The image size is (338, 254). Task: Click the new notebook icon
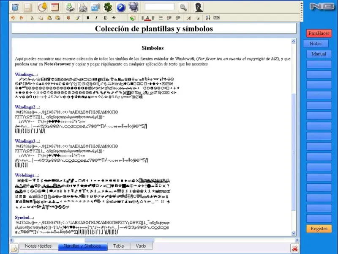pos(15,7)
